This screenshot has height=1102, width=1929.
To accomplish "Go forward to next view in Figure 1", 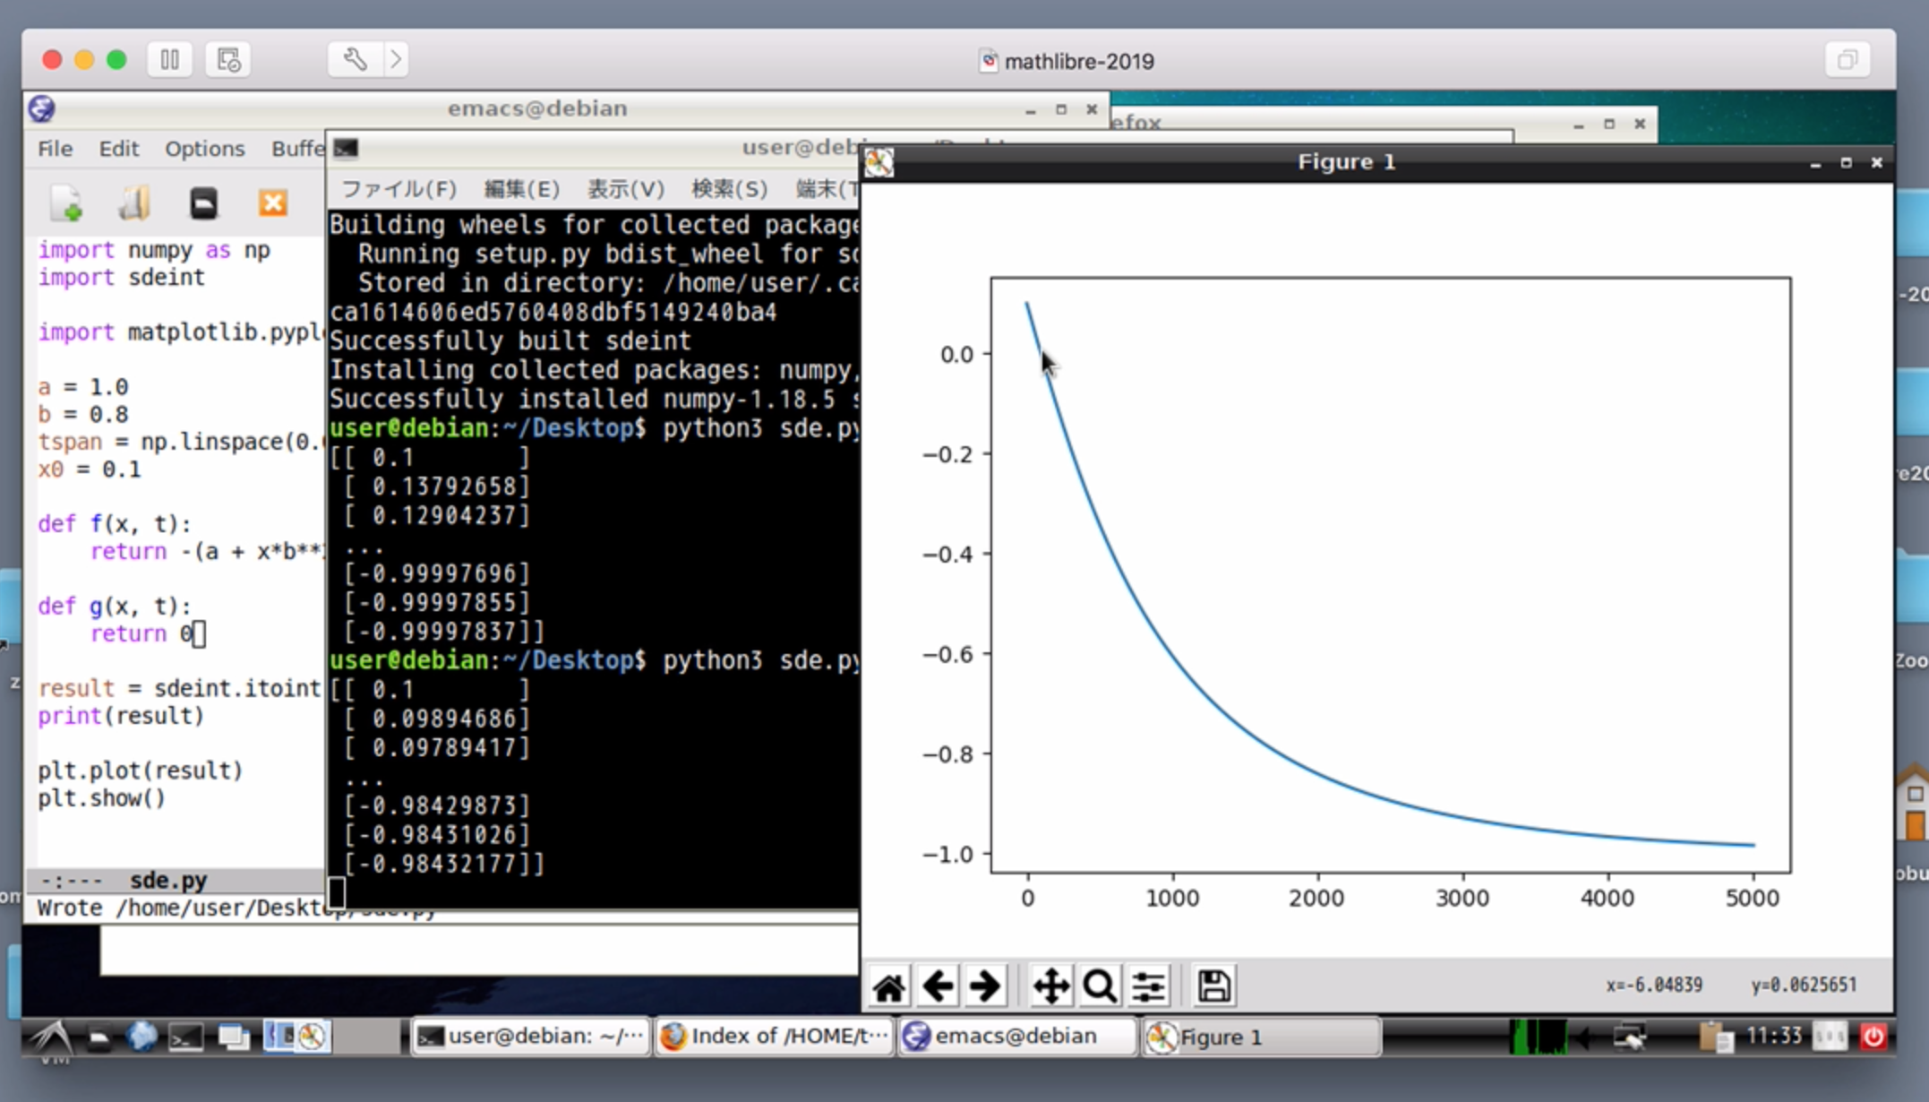I will (x=984, y=986).
